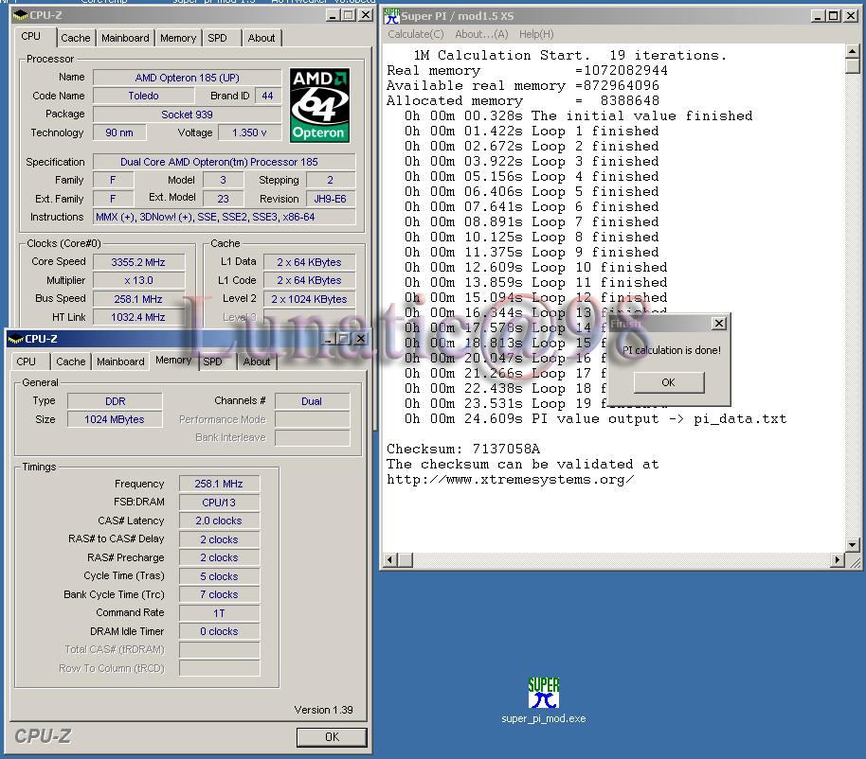Open About...(A) menu in Super PI
Screen dimensions: 866x759
click(x=481, y=34)
